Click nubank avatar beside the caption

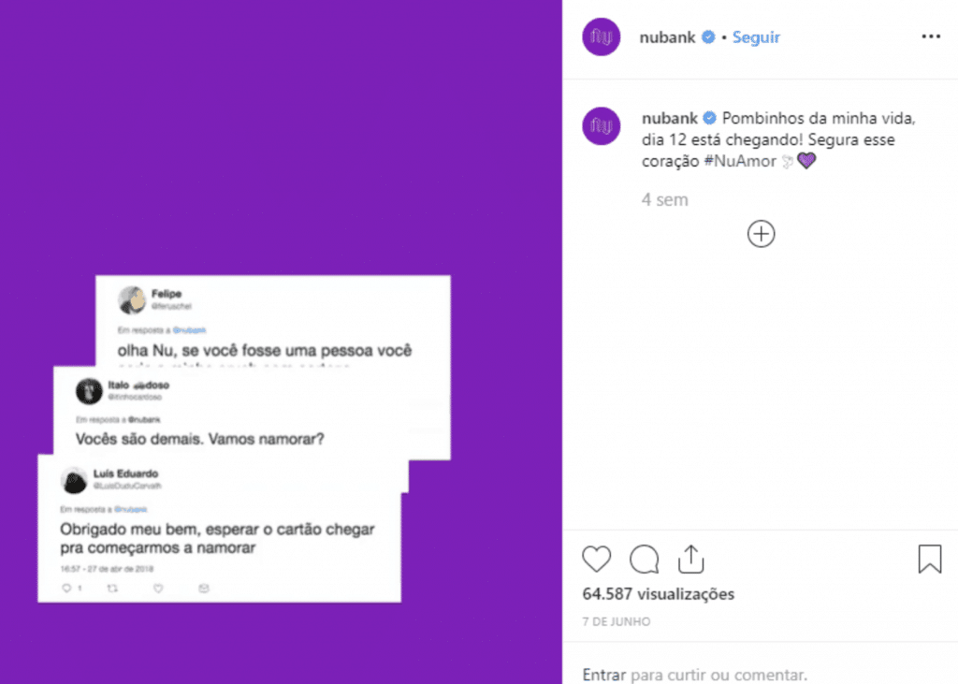click(602, 125)
